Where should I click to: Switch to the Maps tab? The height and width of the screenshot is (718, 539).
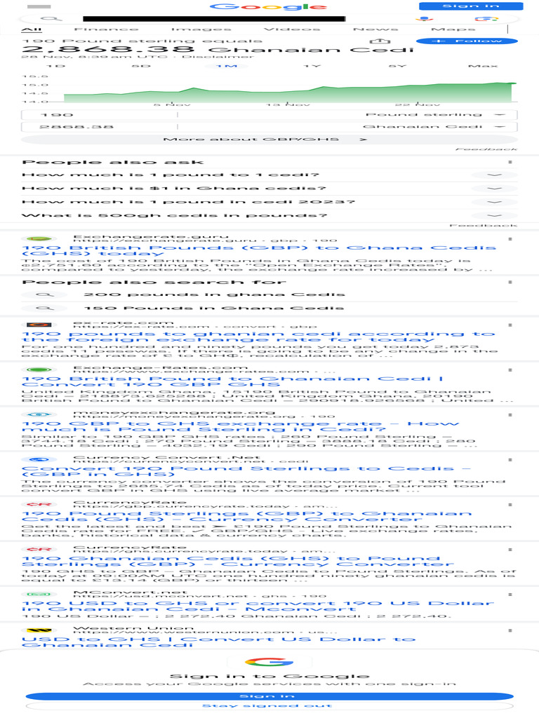pyautogui.click(x=453, y=29)
